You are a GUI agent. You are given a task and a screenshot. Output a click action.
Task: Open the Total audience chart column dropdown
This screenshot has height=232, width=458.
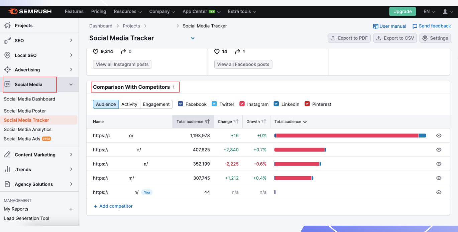pyautogui.click(x=291, y=122)
